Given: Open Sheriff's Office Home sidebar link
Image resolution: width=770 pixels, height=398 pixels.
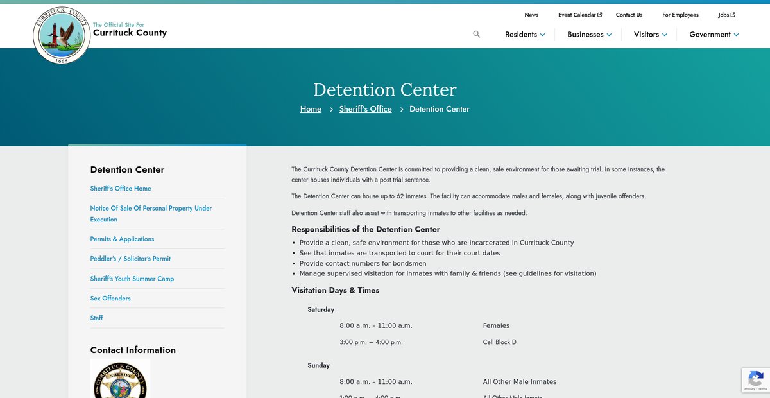Looking at the screenshot, I should click(121, 189).
